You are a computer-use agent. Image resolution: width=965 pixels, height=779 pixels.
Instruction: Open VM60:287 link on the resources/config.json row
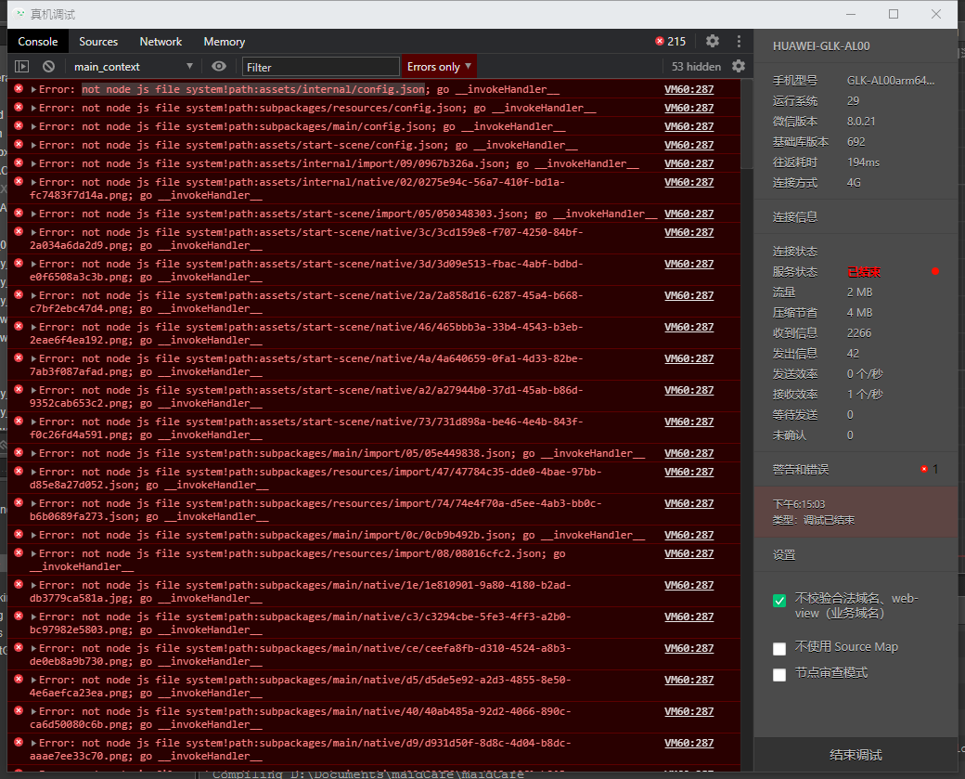pyautogui.click(x=688, y=108)
